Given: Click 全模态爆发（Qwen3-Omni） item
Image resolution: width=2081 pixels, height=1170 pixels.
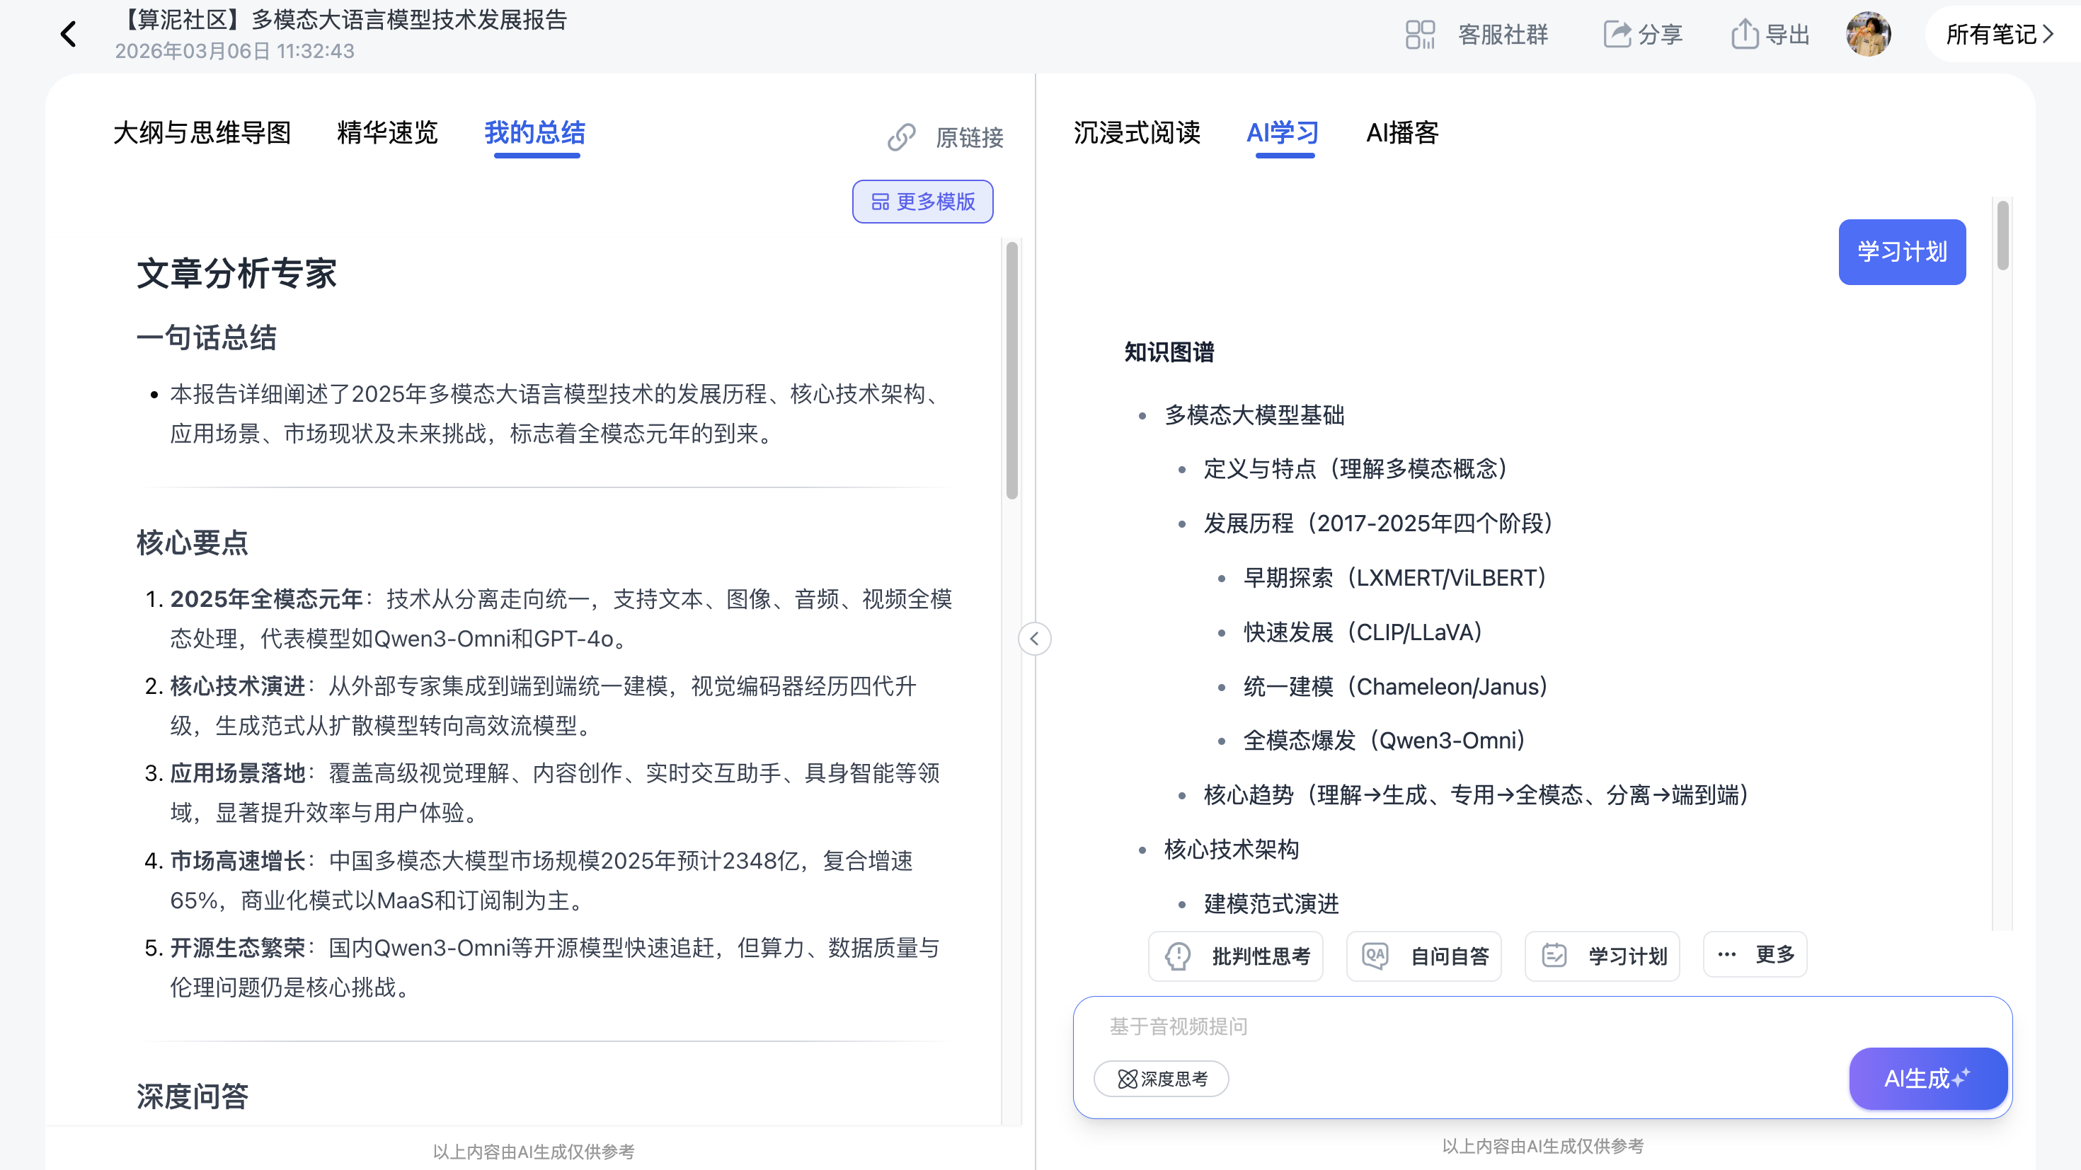Looking at the screenshot, I should click(1384, 741).
